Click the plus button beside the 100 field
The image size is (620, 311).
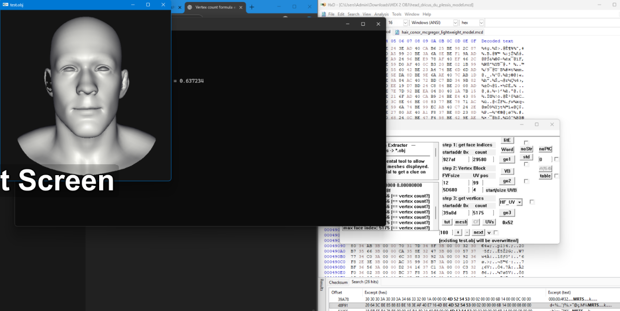pyautogui.click(x=458, y=232)
